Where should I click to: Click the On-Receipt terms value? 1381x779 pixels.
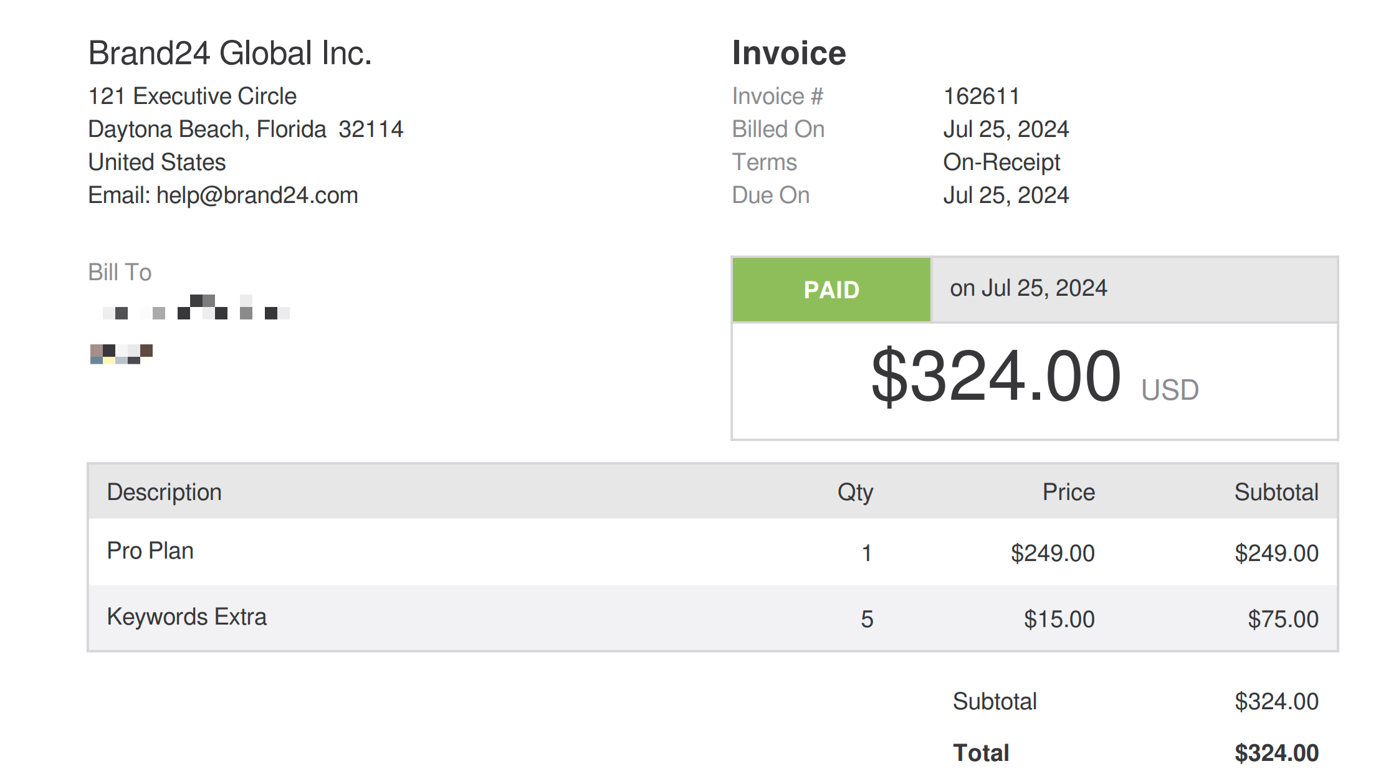pyautogui.click(x=1001, y=163)
